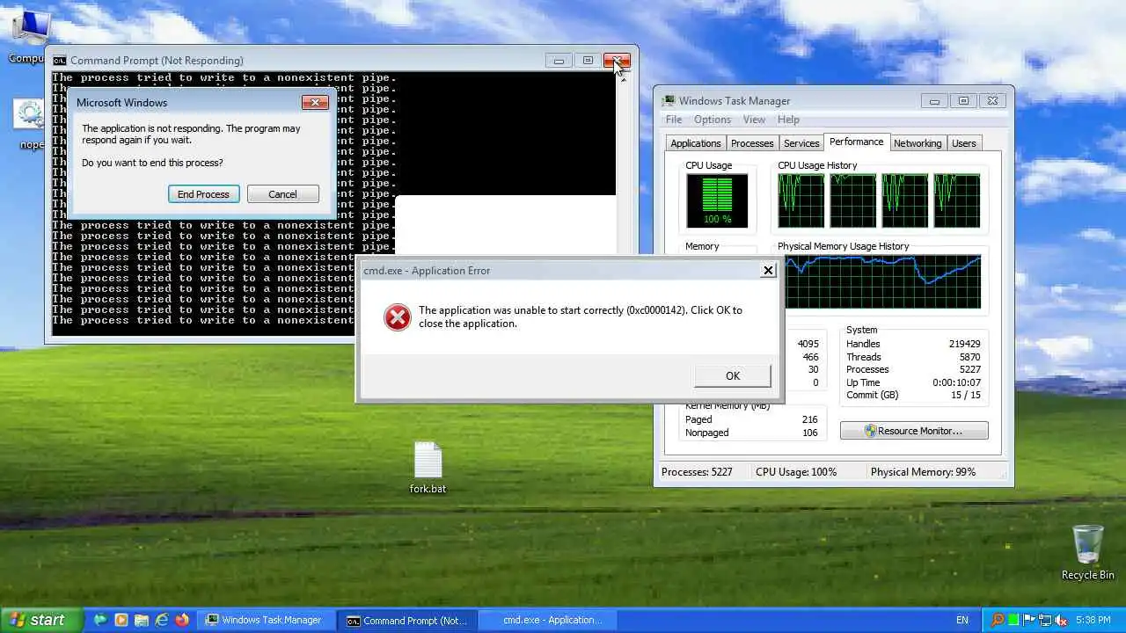This screenshot has height=633, width=1126.
Task: Click the show desktop quick launch icon
Action: (x=100, y=620)
